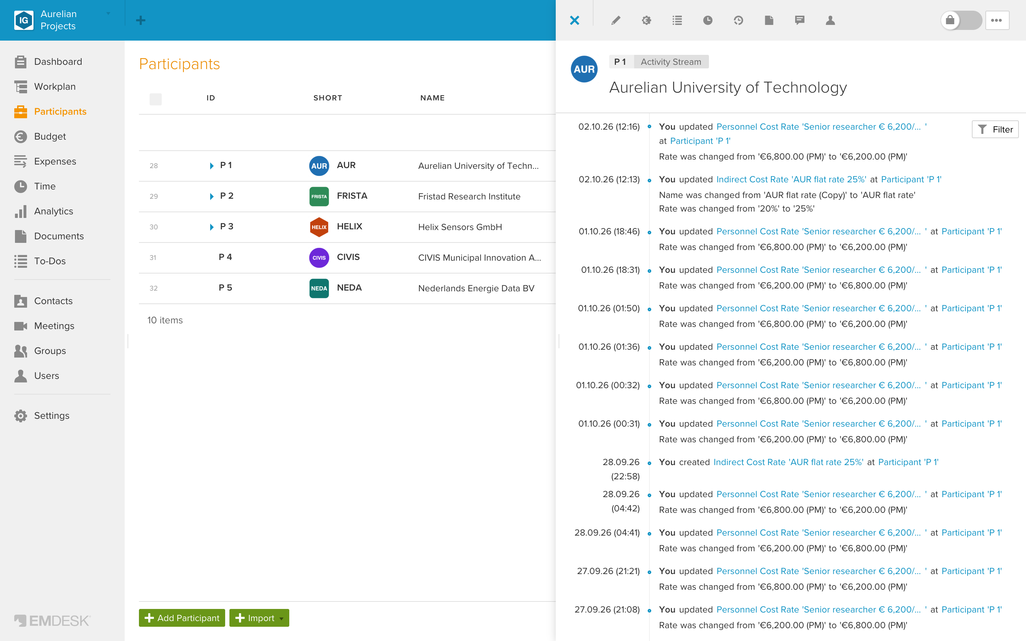The width and height of the screenshot is (1026, 641).
Task: Open the person contact icon in panel toolbar
Action: tap(830, 20)
